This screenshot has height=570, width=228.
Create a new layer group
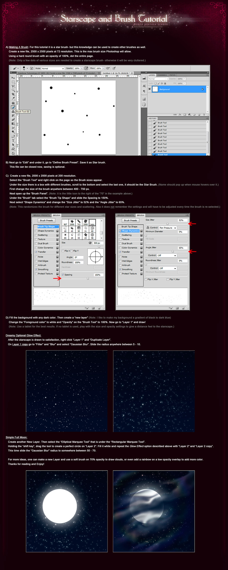click(x=194, y=115)
